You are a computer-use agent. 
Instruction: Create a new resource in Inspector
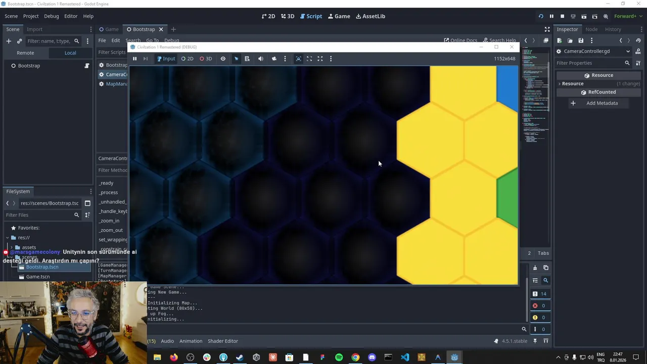click(560, 40)
